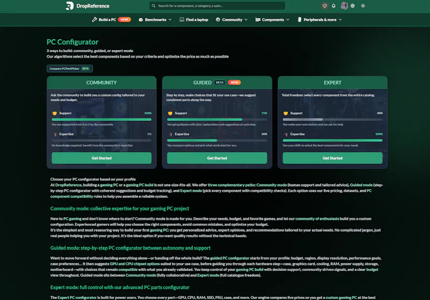Viewport: 430px width, 300px height.
Task: Click the heart icon in Community card Support
Action: [x=55, y=113]
